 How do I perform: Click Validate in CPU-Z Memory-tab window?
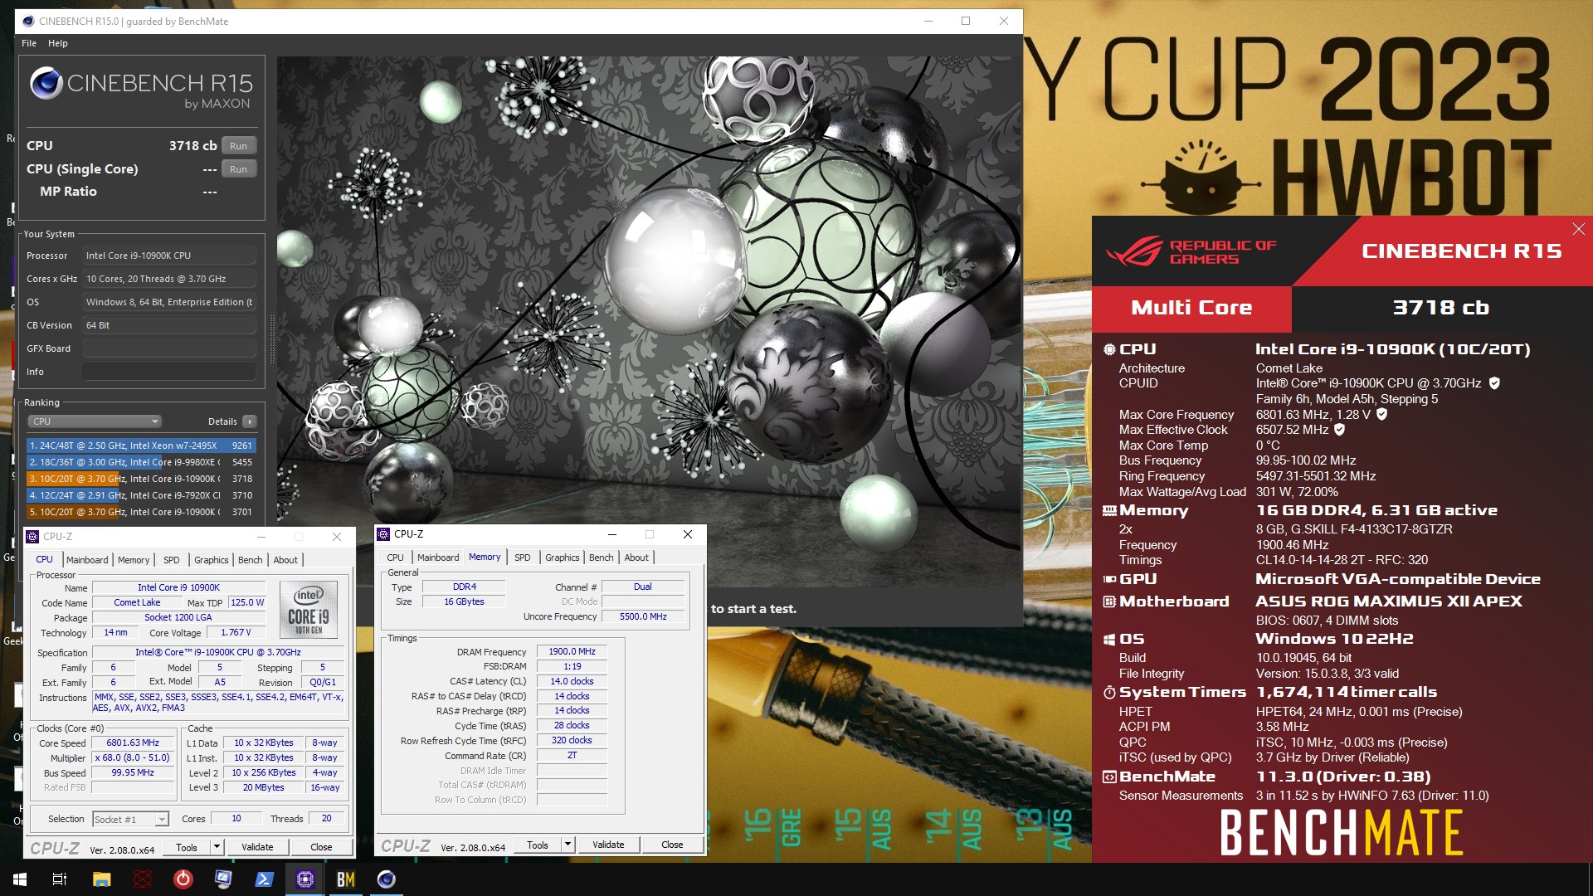tap(608, 845)
